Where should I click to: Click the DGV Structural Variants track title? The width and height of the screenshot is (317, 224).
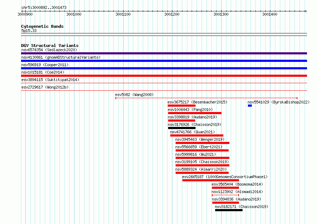tap(50, 46)
